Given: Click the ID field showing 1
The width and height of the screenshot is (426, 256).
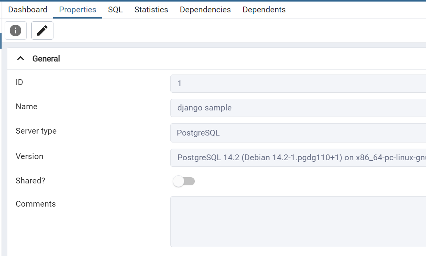Looking at the screenshot, I should pyautogui.click(x=298, y=83).
